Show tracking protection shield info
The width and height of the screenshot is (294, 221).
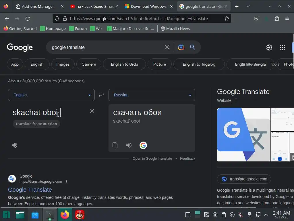click(x=57, y=18)
